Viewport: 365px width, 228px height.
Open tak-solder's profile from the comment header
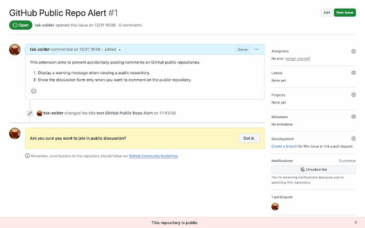(x=39, y=49)
